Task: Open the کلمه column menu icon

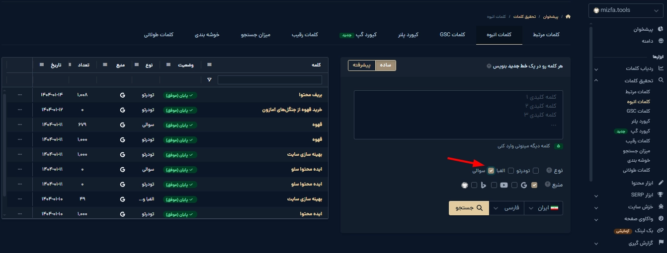Action: click(x=209, y=64)
